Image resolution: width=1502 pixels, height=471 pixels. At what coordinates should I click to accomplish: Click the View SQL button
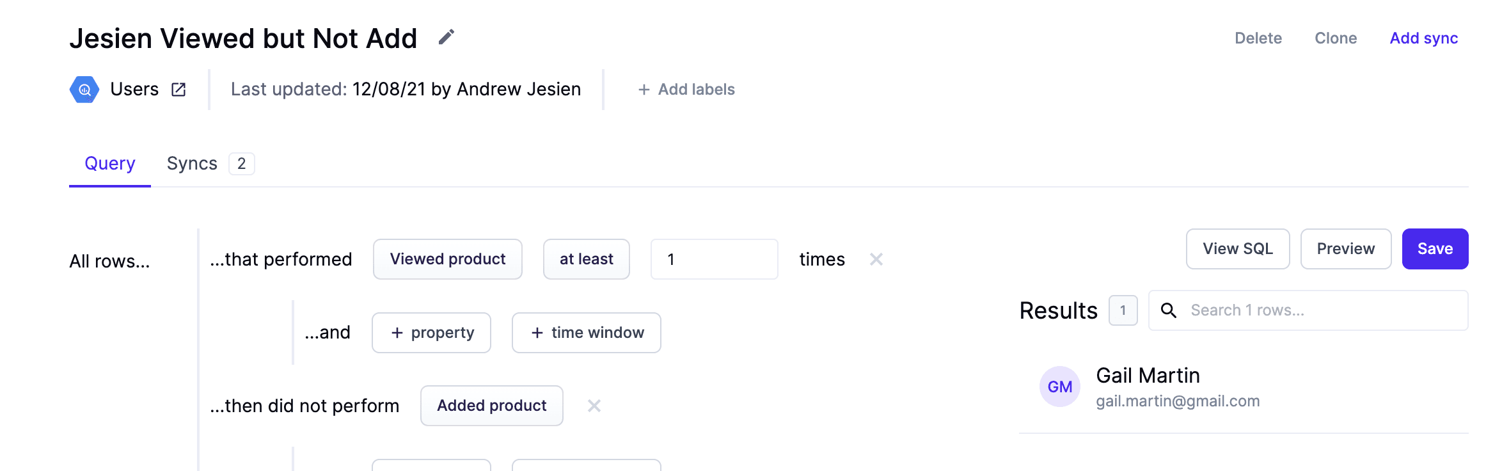click(x=1237, y=249)
